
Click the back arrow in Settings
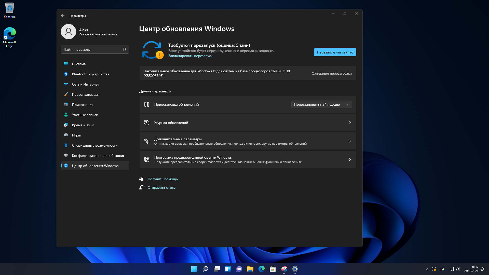click(x=63, y=16)
